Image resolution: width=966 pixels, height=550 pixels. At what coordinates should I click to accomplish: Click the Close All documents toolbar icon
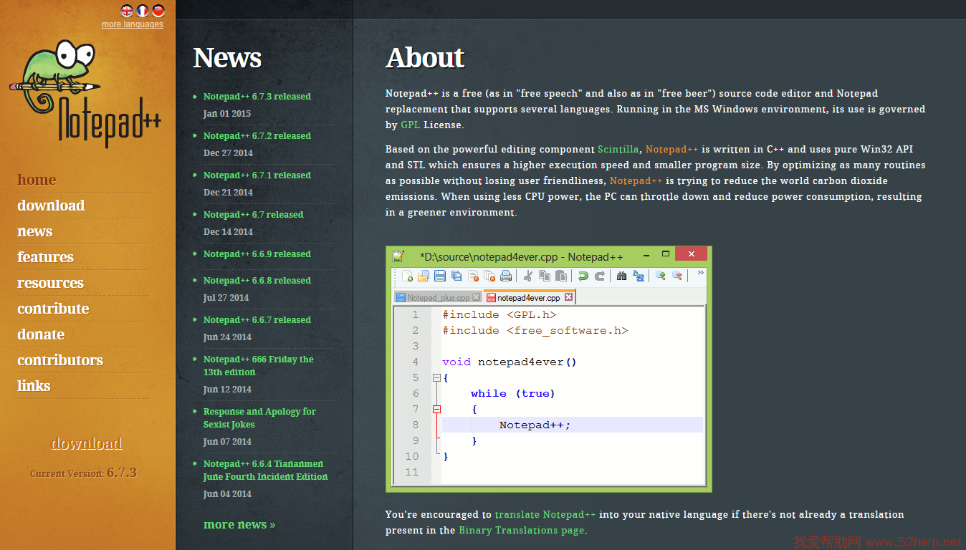click(x=489, y=276)
